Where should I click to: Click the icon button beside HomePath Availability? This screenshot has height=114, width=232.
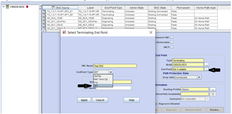click(x=213, y=94)
